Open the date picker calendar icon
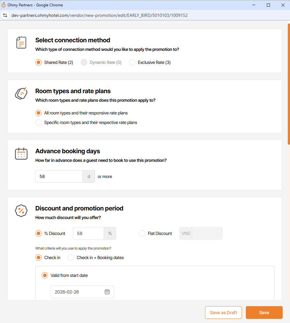This screenshot has width=290, height=323. pos(107,292)
